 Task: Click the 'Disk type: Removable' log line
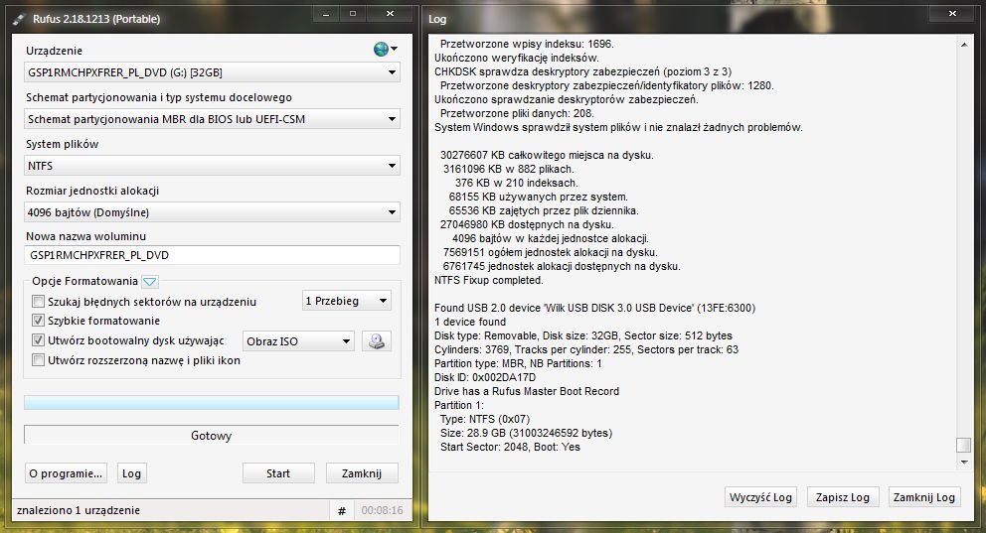pos(582,335)
